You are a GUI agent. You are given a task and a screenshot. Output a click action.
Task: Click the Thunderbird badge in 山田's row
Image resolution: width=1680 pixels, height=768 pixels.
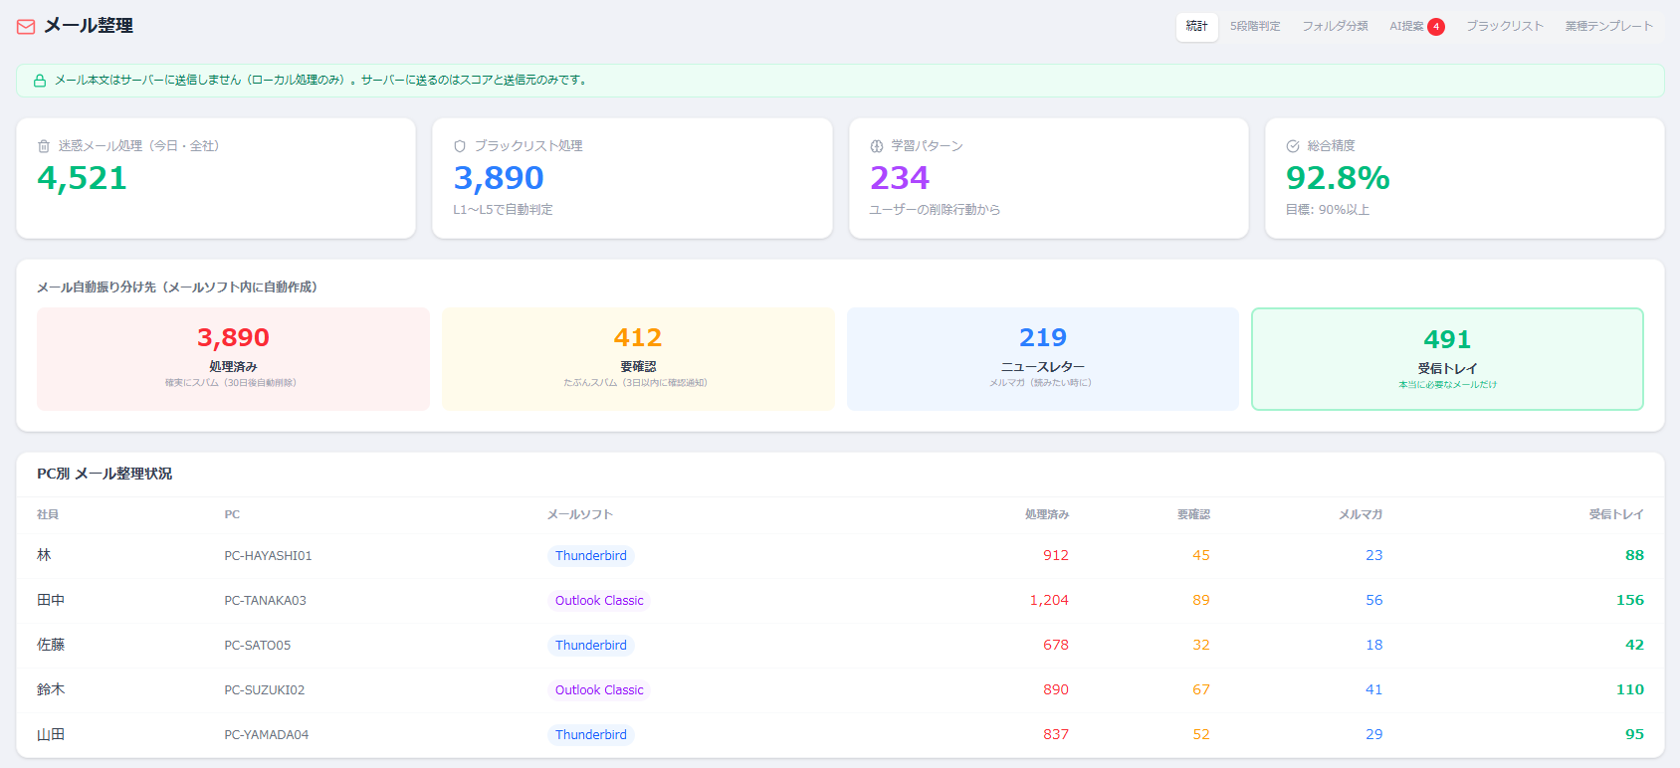pos(591,735)
